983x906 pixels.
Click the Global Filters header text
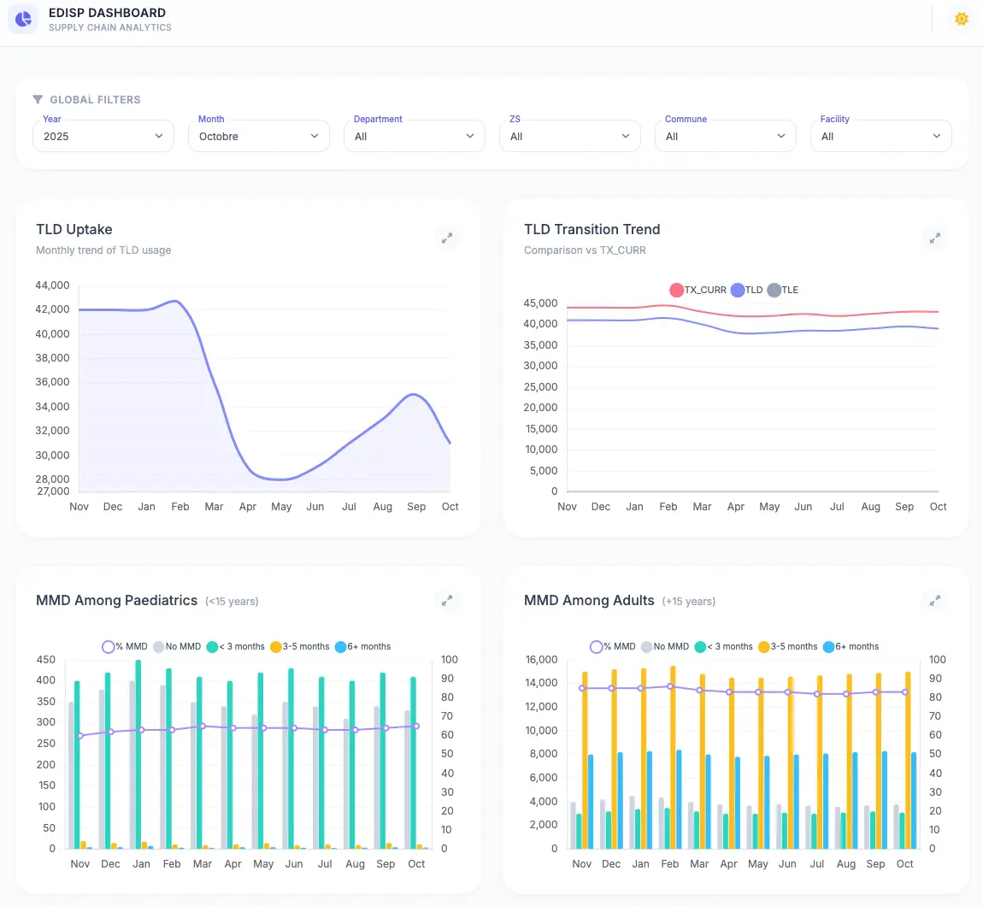[x=96, y=99]
